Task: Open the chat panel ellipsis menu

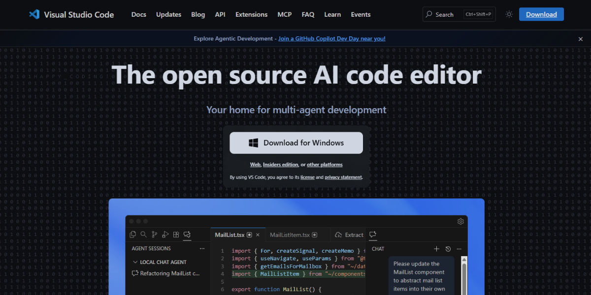Action: (459, 249)
